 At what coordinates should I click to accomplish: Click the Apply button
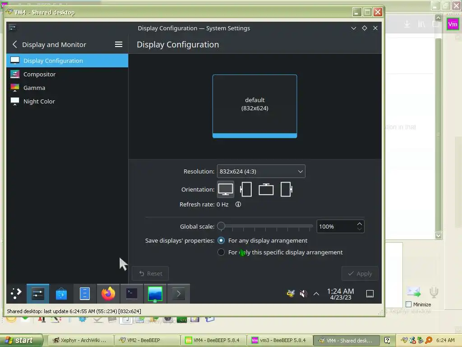coord(360,273)
